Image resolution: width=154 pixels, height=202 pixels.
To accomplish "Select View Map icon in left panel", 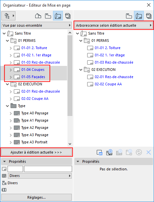I will [x=48, y=16].
